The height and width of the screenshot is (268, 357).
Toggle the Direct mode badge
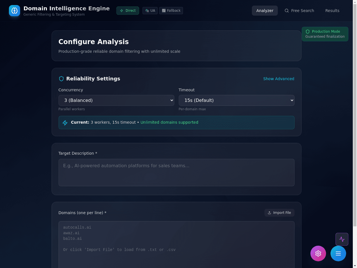pyautogui.click(x=128, y=11)
